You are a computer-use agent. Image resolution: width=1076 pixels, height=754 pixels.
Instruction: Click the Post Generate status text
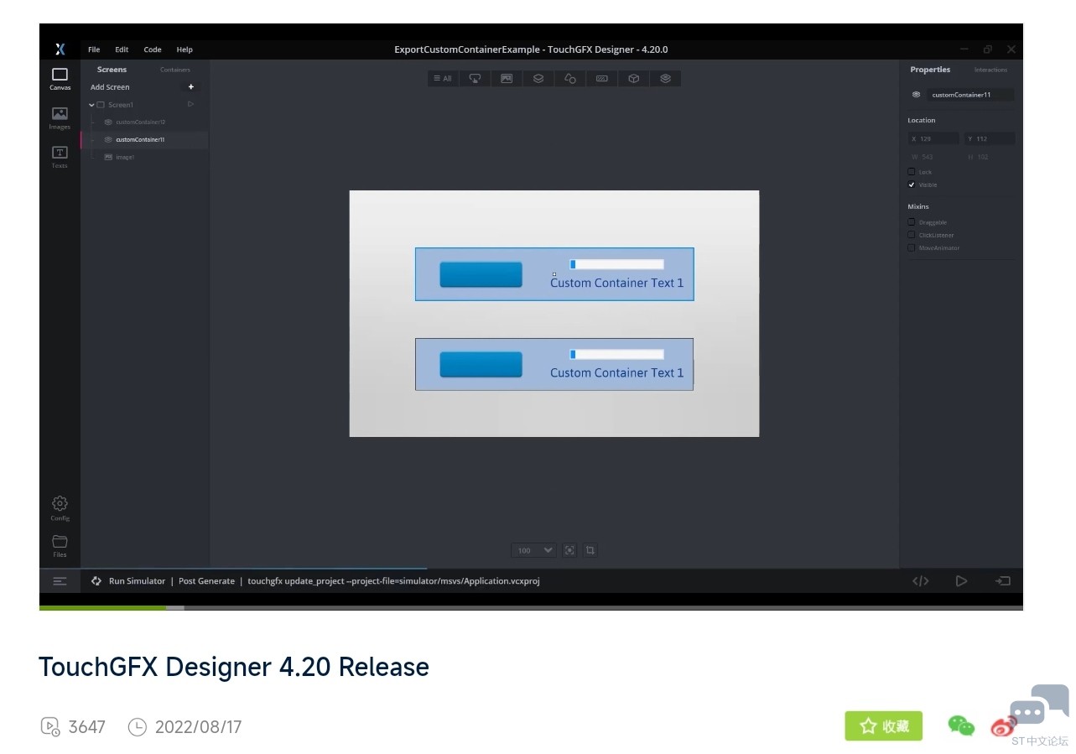206,581
